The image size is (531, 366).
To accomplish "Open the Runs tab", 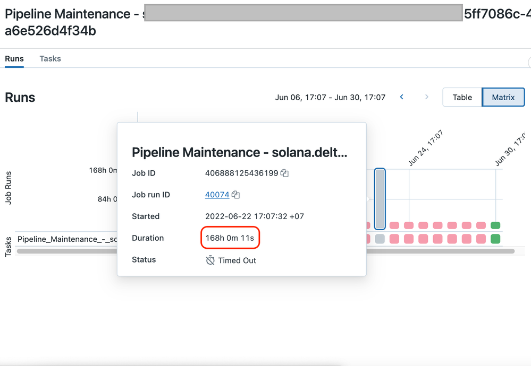I will (x=14, y=58).
